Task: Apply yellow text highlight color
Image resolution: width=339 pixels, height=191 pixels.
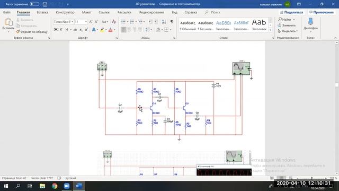Action: pyautogui.click(x=102, y=30)
